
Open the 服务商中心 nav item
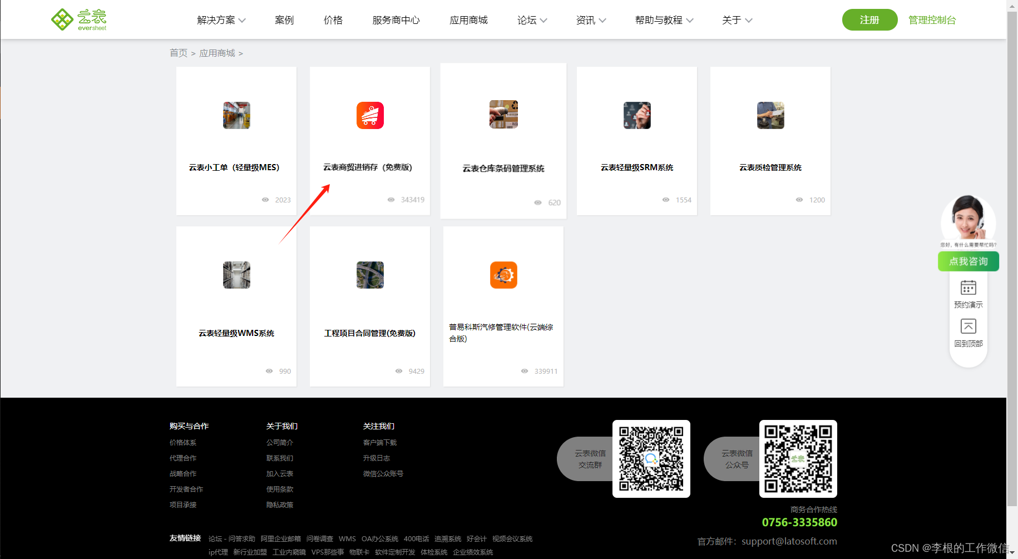click(x=396, y=20)
